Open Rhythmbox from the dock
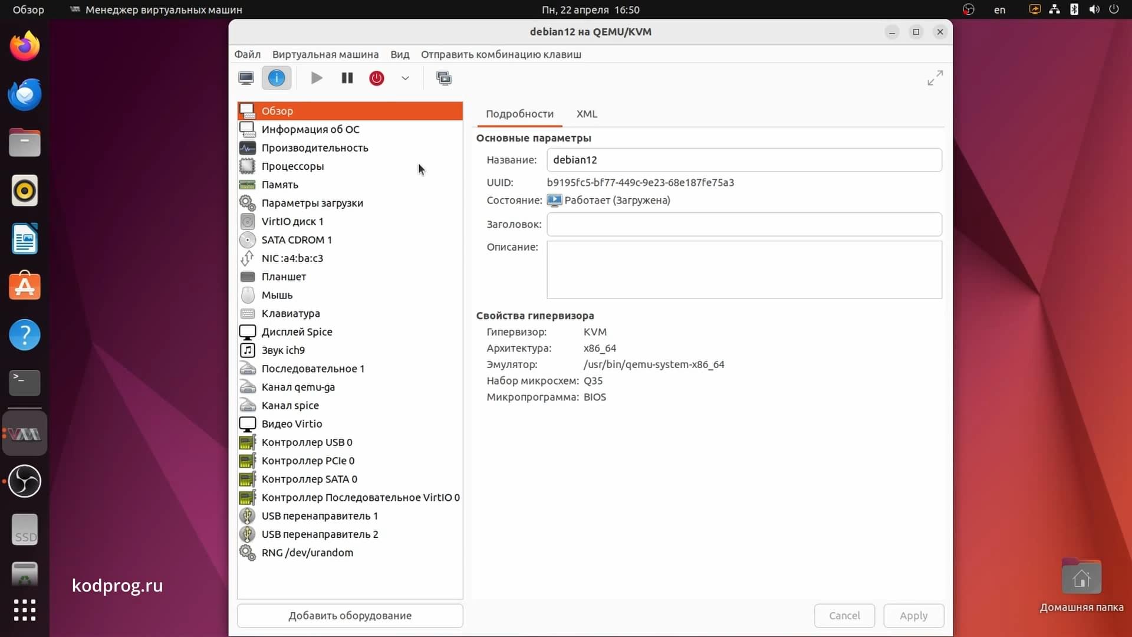Image resolution: width=1132 pixels, height=637 pixels. tap(25, 191)
